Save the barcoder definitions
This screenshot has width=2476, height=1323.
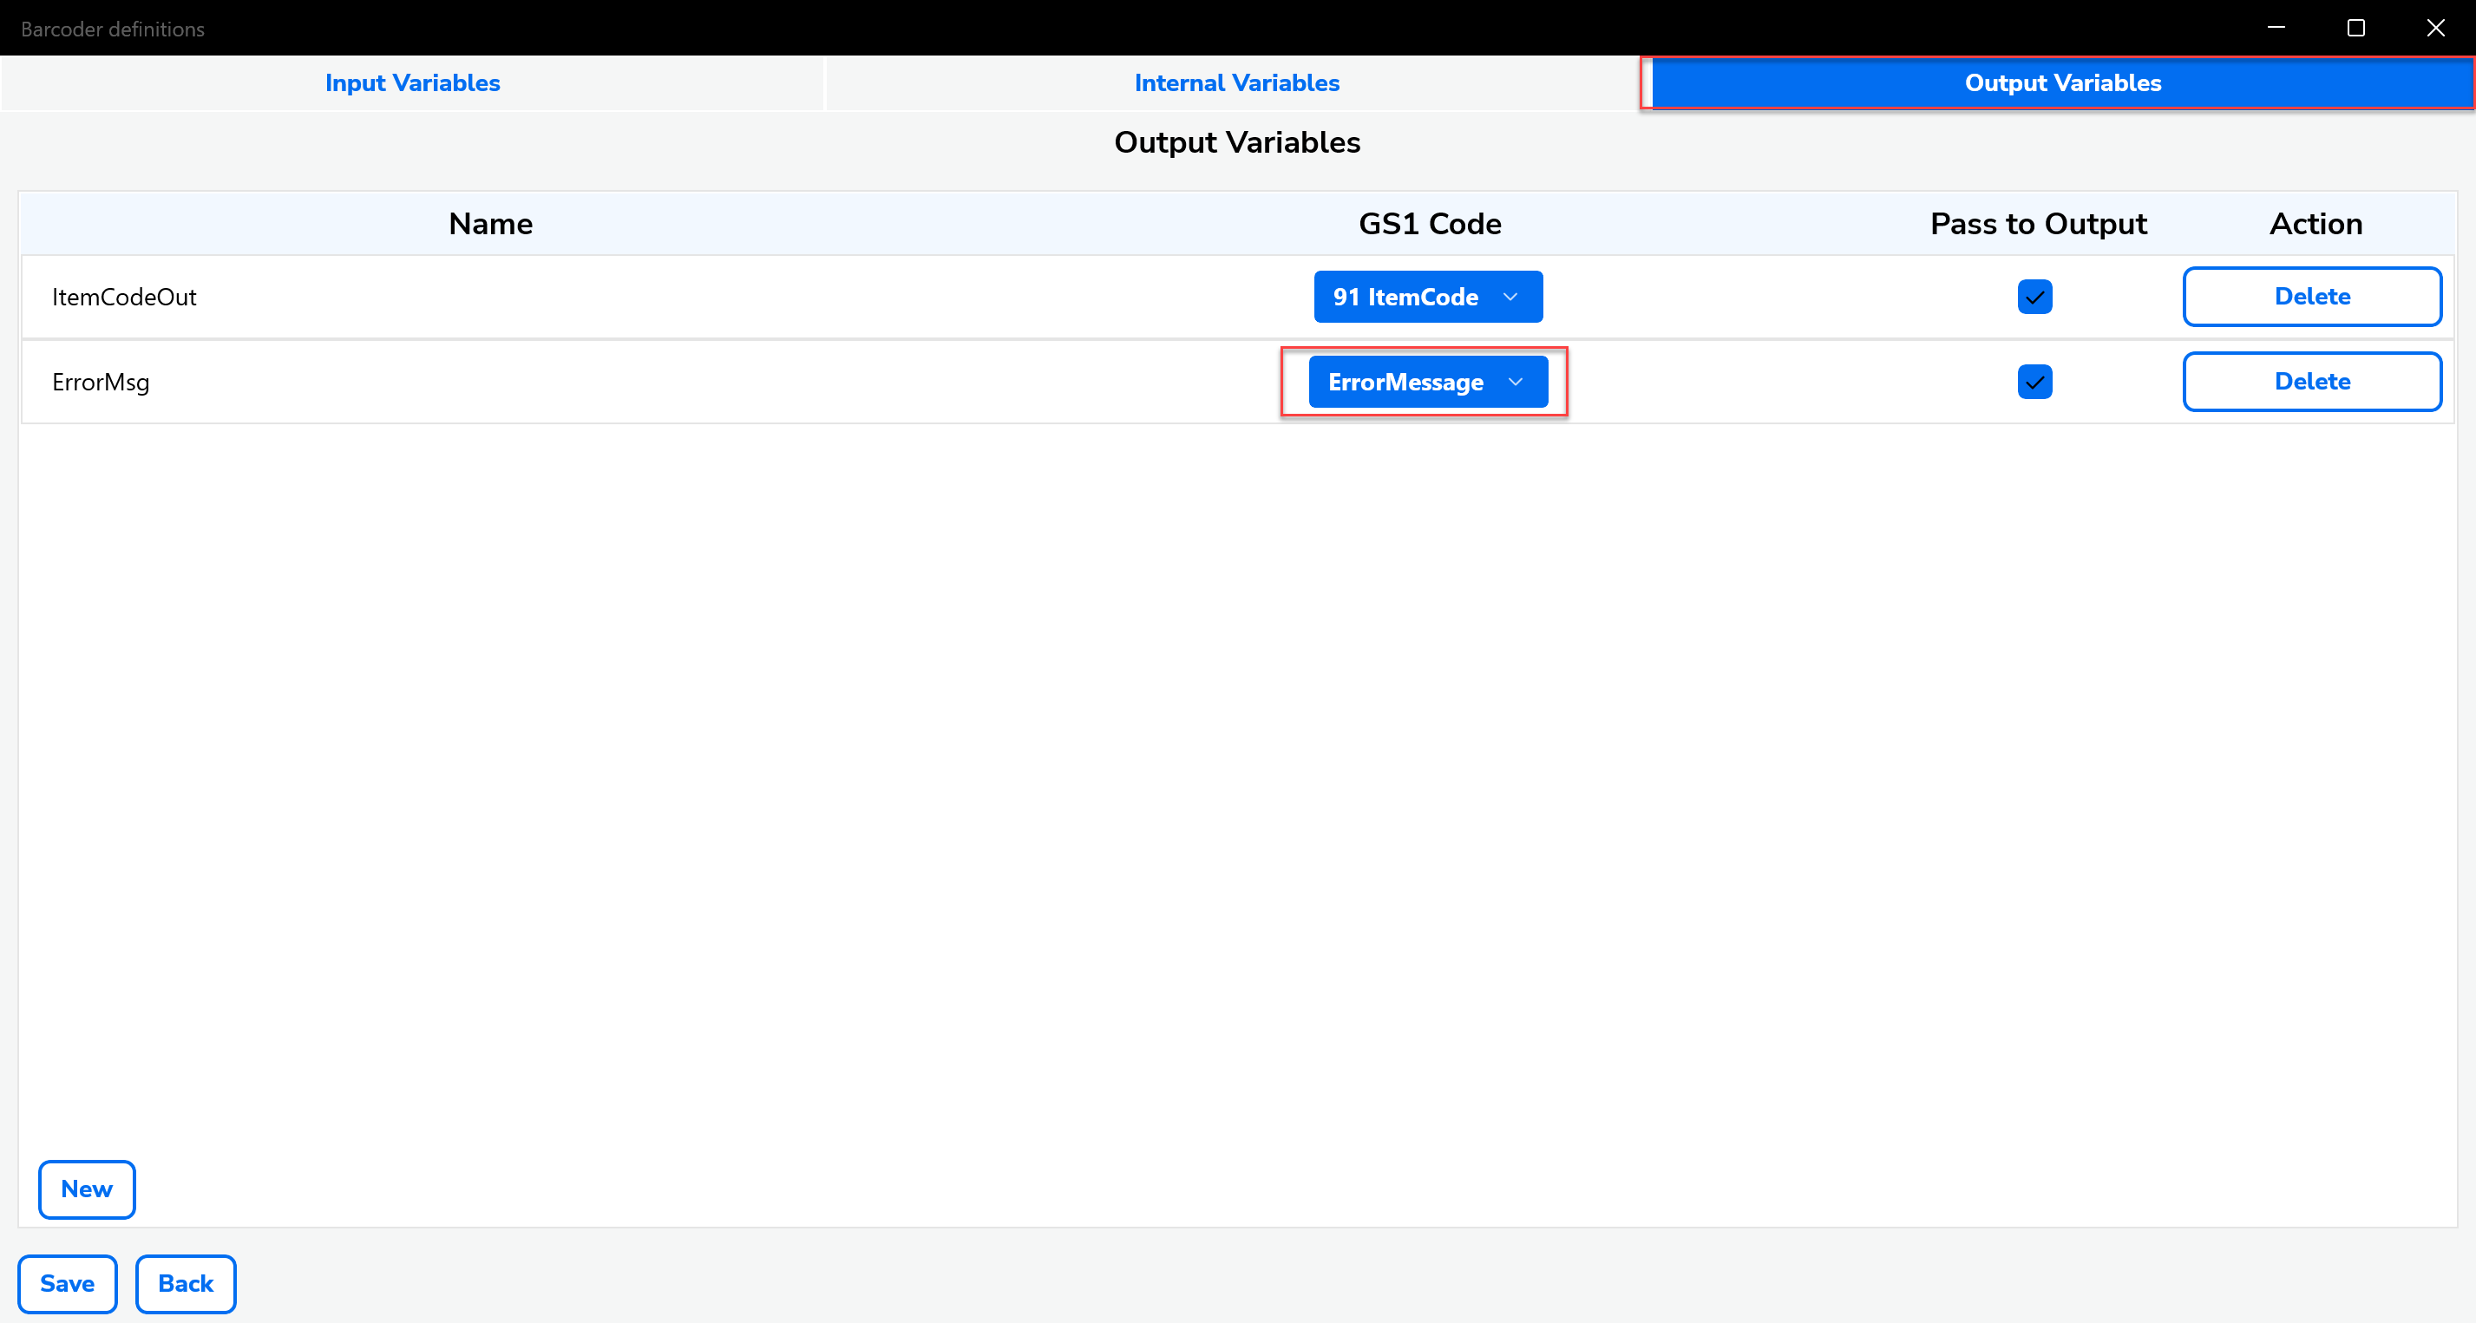coord(68,1284)
